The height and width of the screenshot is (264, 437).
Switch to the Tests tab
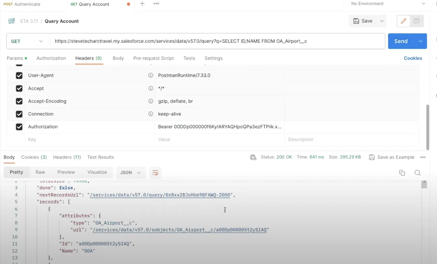click(189, 58)
